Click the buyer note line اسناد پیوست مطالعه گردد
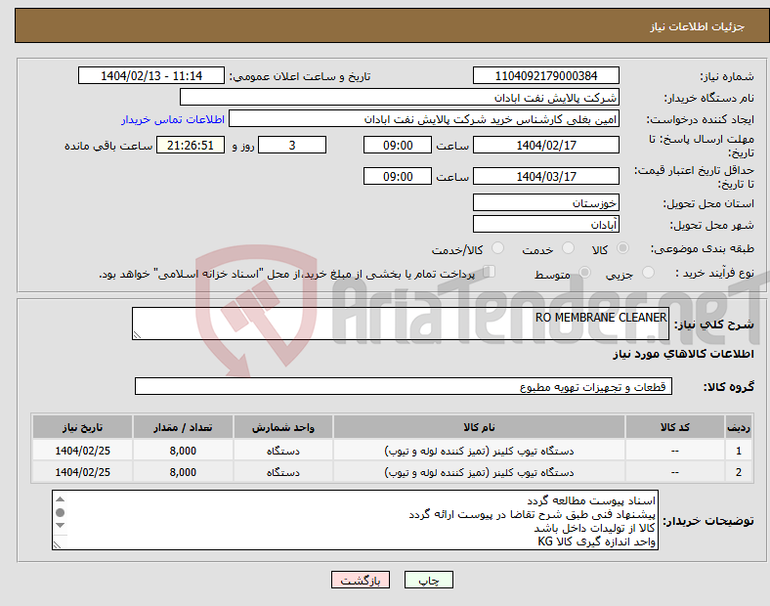 click(x=591, y=500)
